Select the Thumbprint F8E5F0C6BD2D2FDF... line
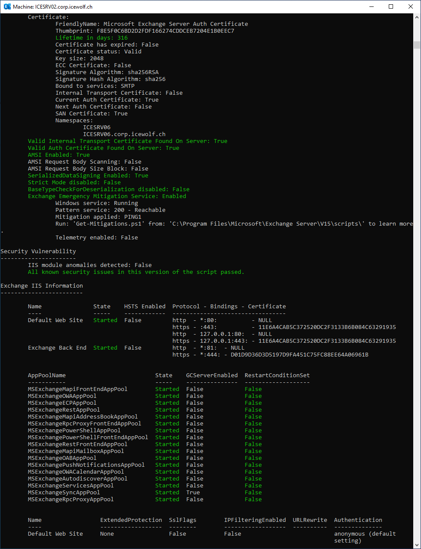Screen dimensions: 421x549 click(145, 31)
